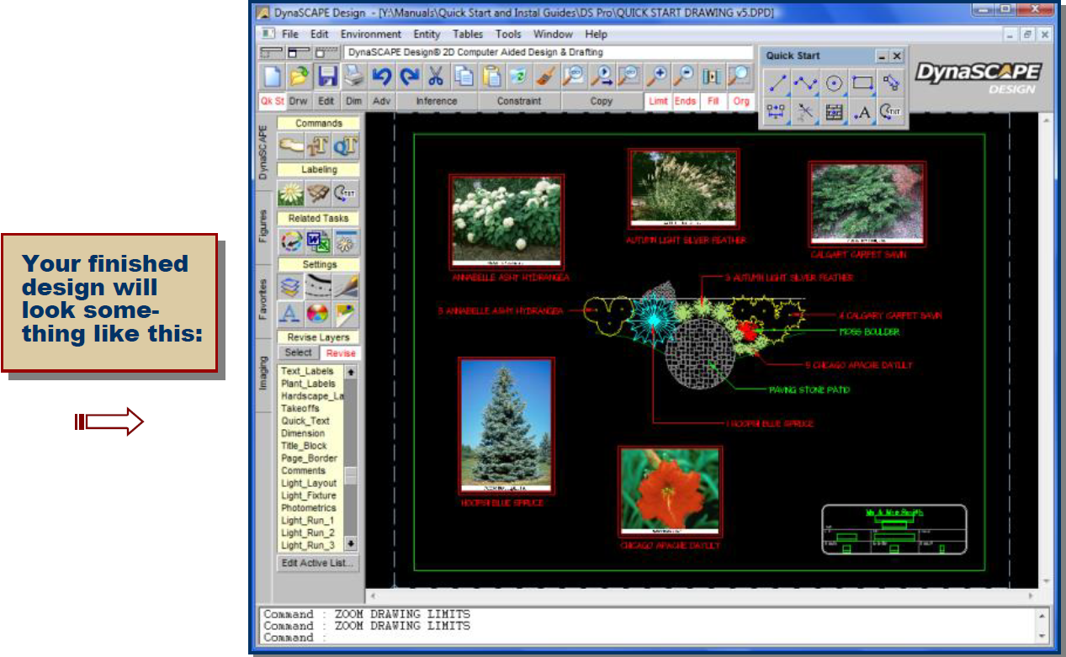
Task: Click the zoom-out magnifier with minus
Action: coord(683,77)
